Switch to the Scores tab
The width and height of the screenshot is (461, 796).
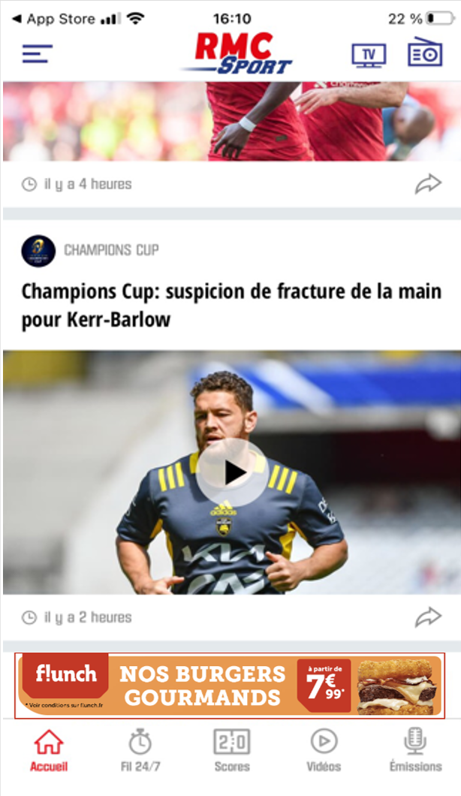pyautogui.click(x=232, y=751)
